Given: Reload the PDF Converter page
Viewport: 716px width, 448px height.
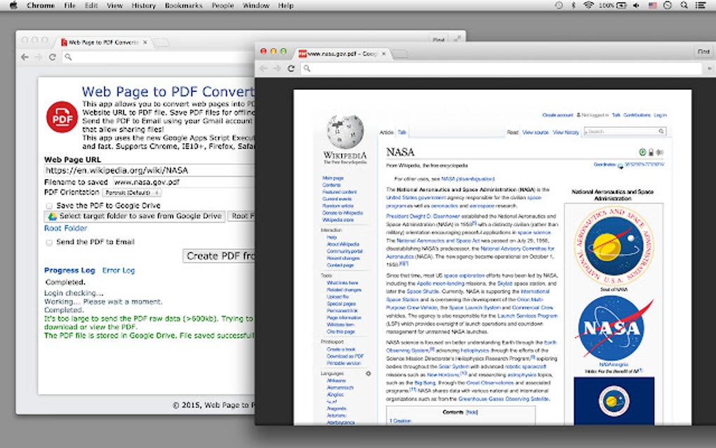Looking at the screenshot, I should pos(52,57).
